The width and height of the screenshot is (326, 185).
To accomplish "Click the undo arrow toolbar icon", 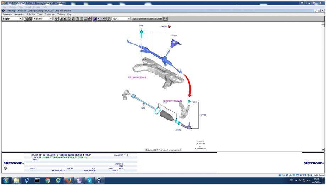I will (99, 18).
